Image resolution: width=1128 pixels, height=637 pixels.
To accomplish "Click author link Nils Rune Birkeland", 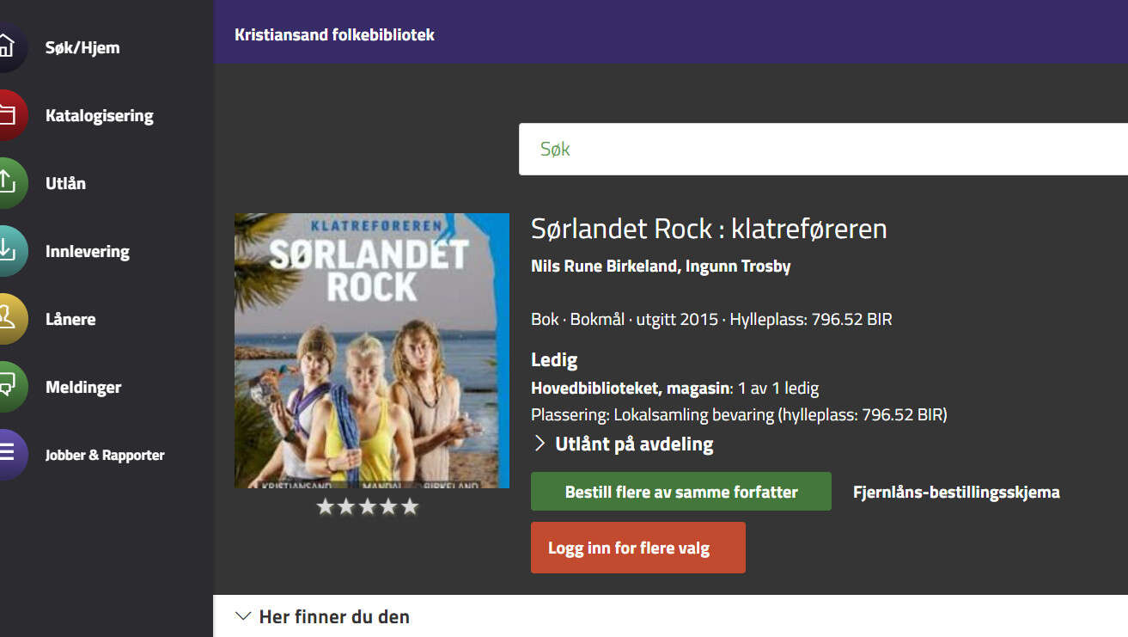I will pyautogui.click(x=604, y=266).
